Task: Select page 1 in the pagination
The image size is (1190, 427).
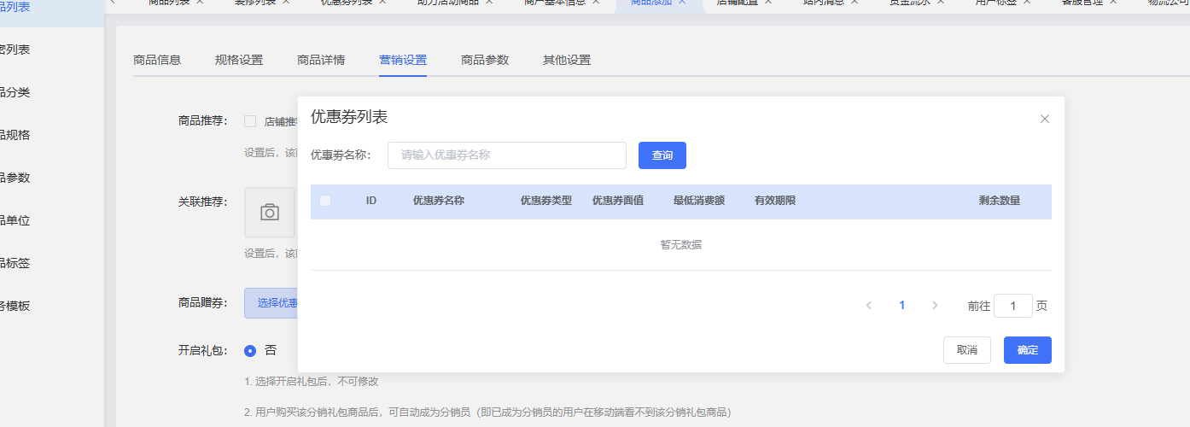Action: [x=901, y=305]
